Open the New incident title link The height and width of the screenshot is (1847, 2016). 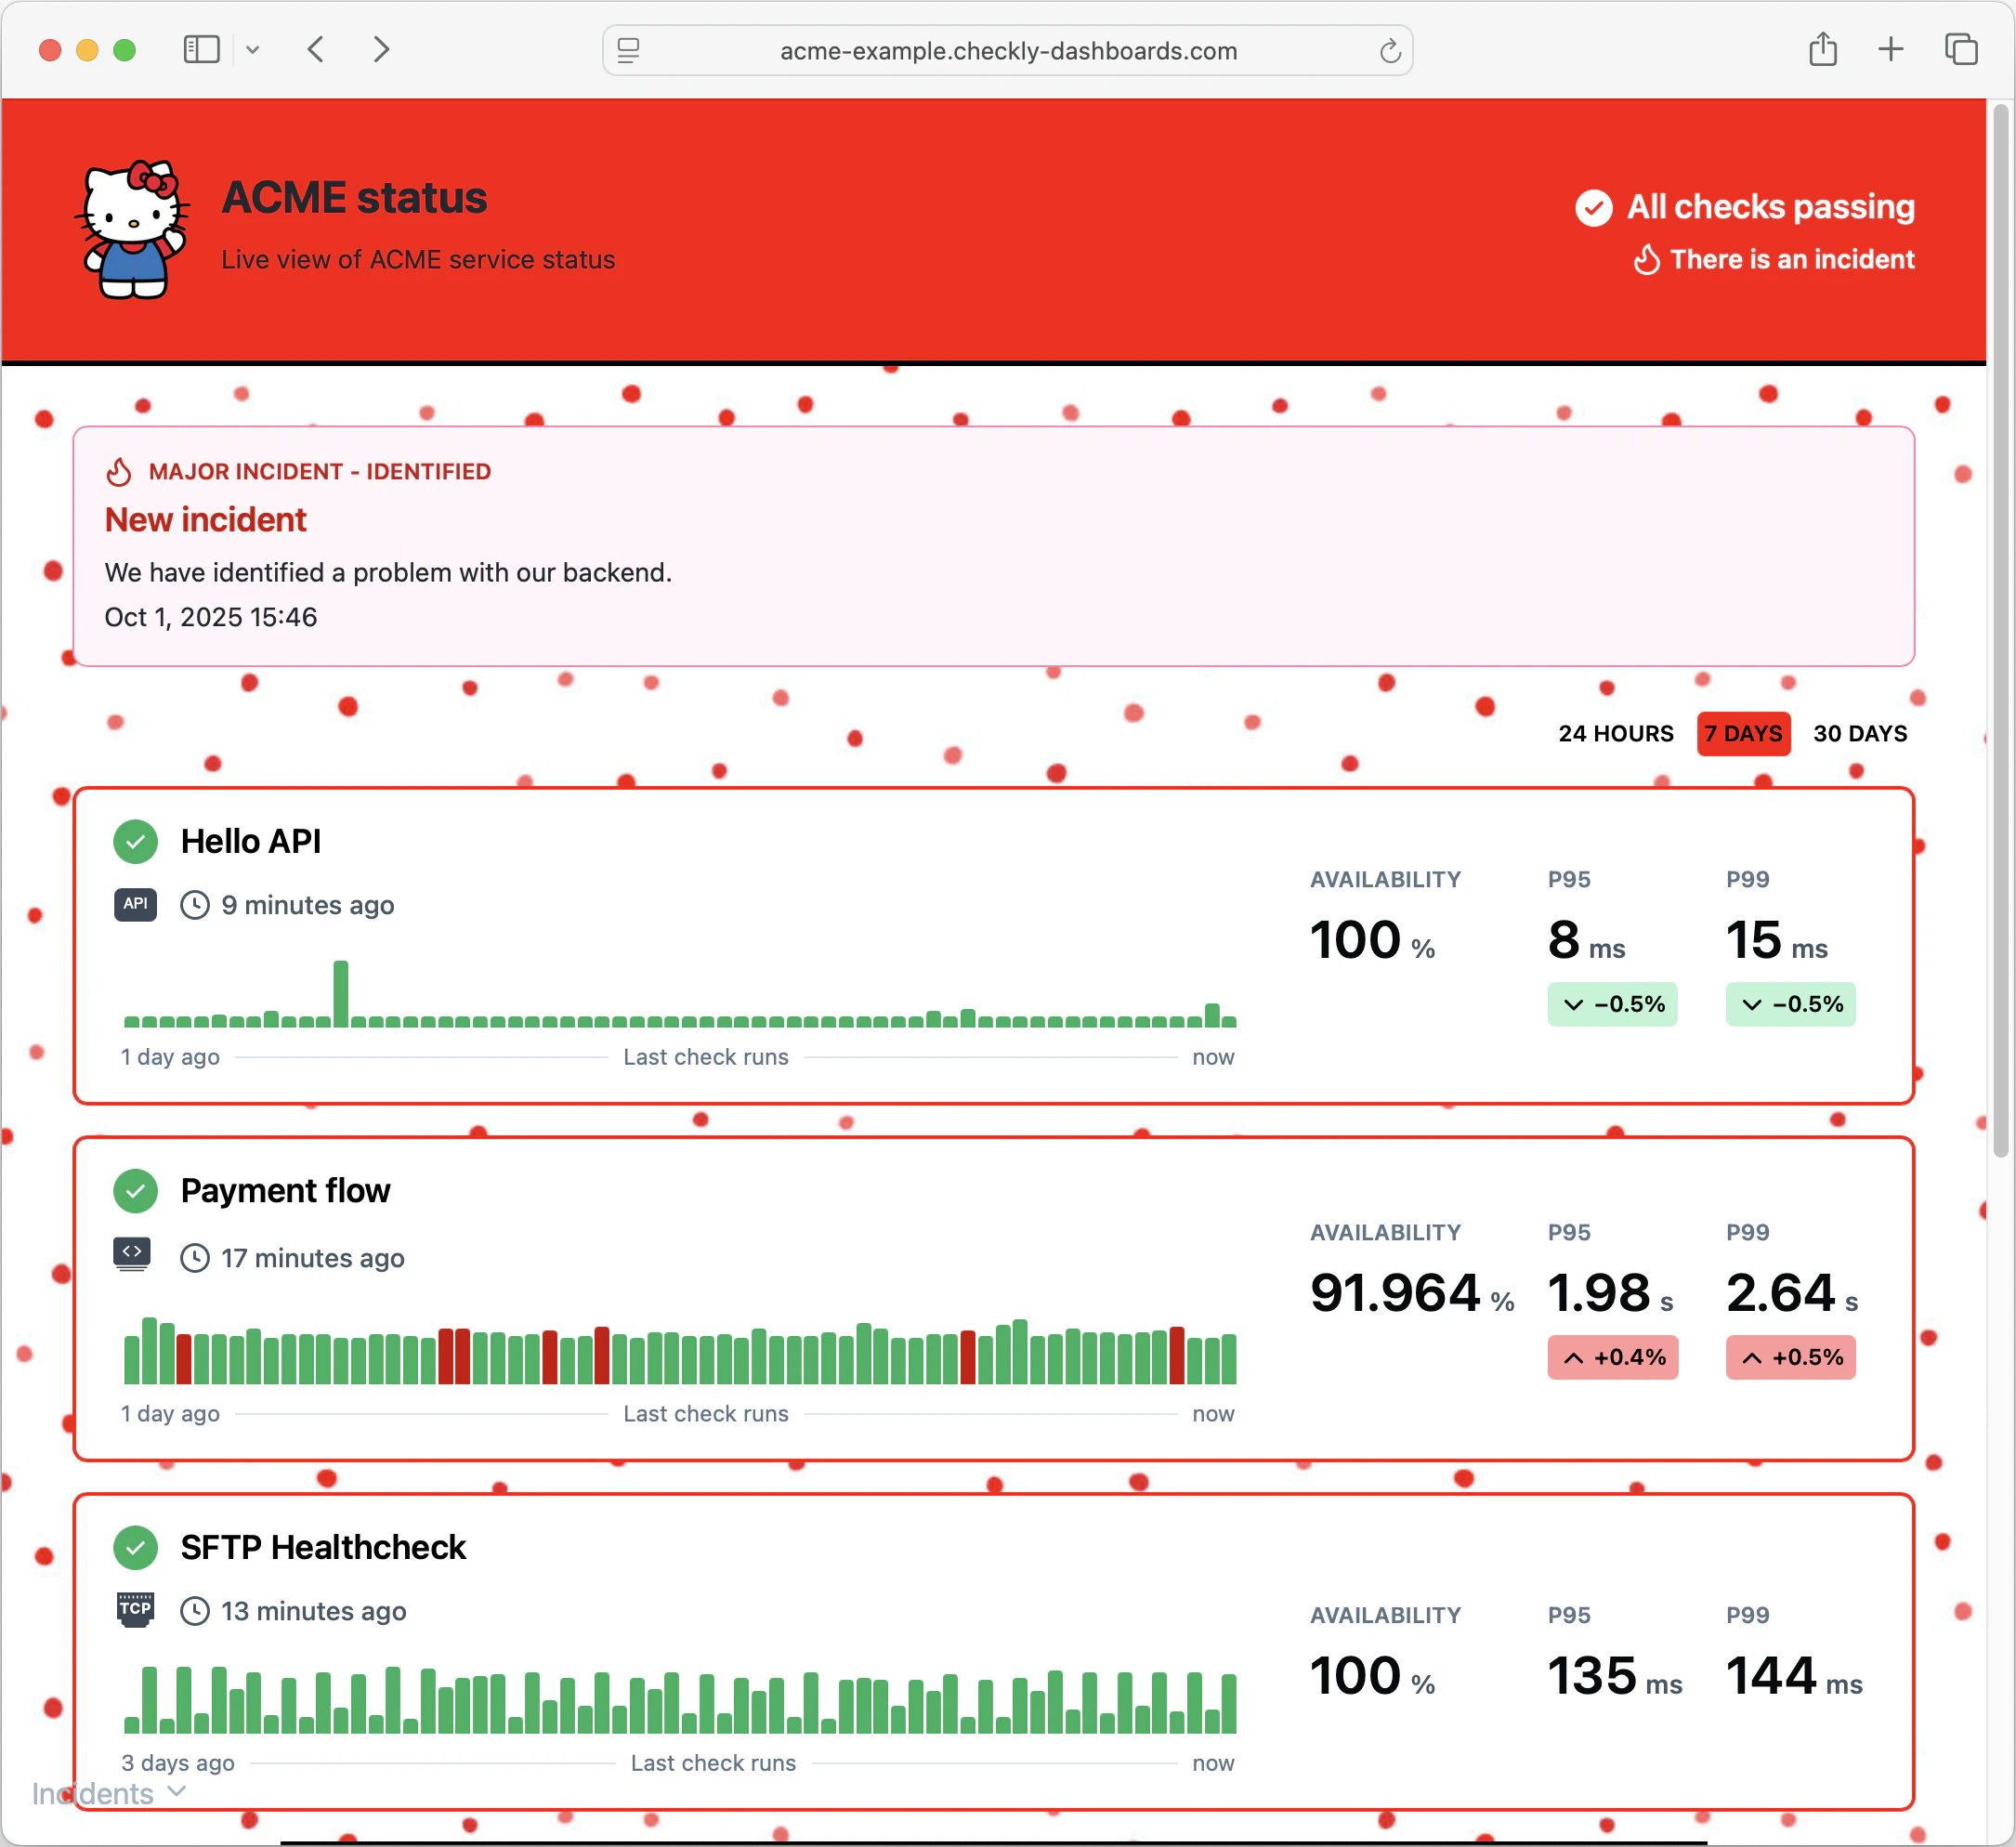click(205, 520)
